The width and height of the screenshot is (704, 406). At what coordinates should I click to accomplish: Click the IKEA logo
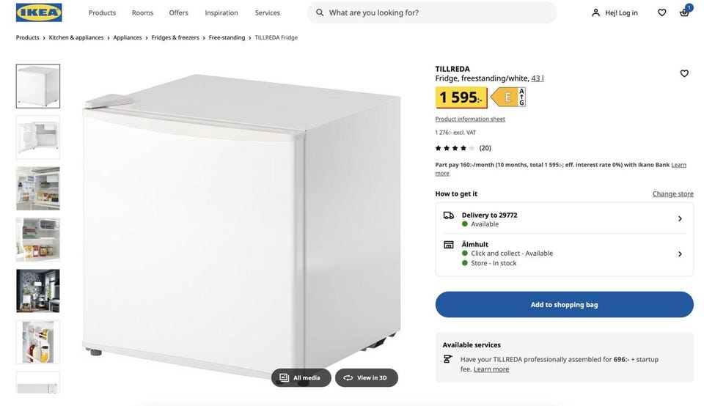click(39, 12)
